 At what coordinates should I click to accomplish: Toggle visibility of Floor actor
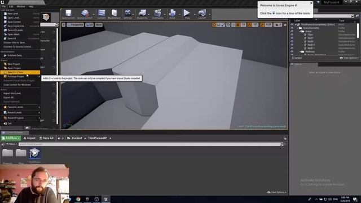[292, 35]
